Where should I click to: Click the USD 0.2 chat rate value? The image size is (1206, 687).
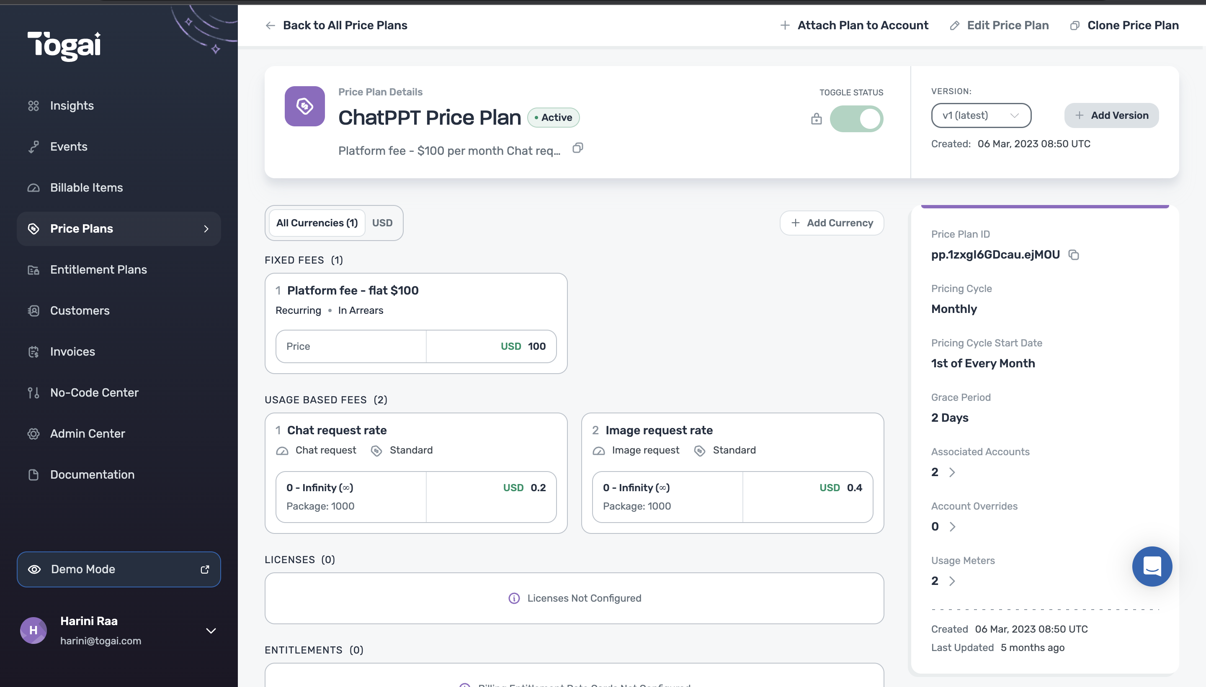tap(524, 488)
